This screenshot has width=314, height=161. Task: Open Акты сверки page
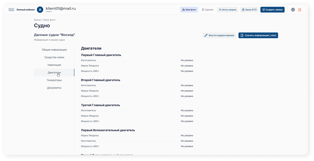227,10
